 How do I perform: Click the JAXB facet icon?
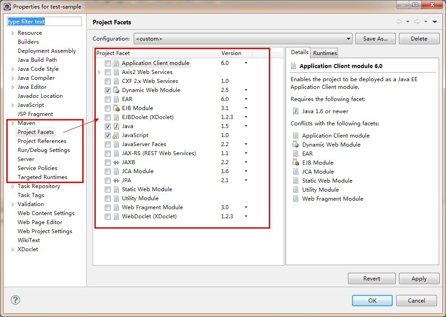(x=116, y=162)
